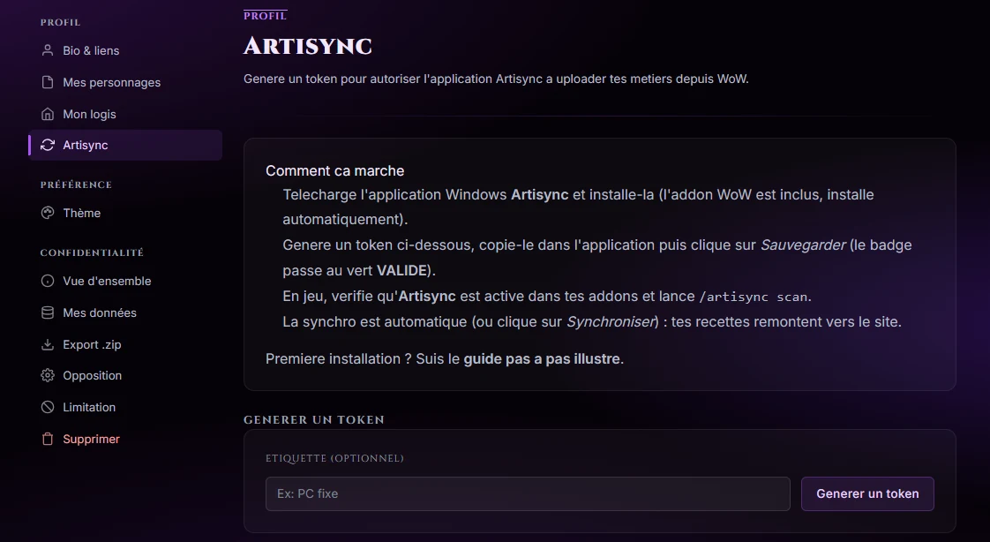Image resolution: width=990 pixels, height=542 pixels.
Task: Click the house icon beside Mon logis
Action: point(48,114)
